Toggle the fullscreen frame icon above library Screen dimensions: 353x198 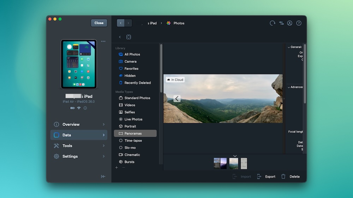(129, 37)
